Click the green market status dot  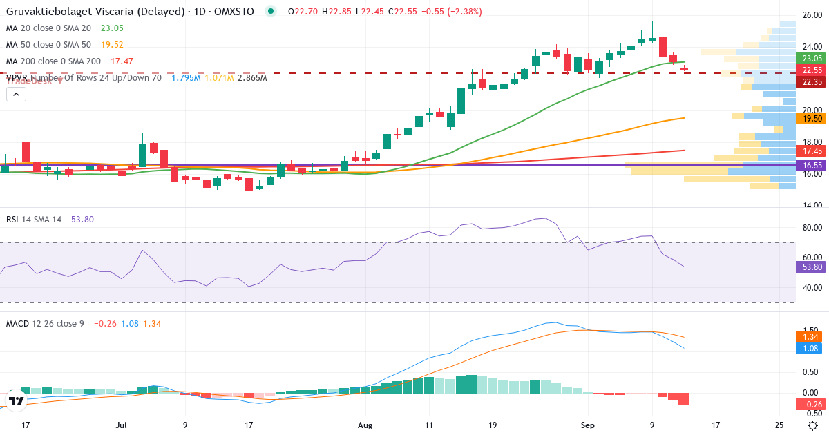[x=271, y=12]
